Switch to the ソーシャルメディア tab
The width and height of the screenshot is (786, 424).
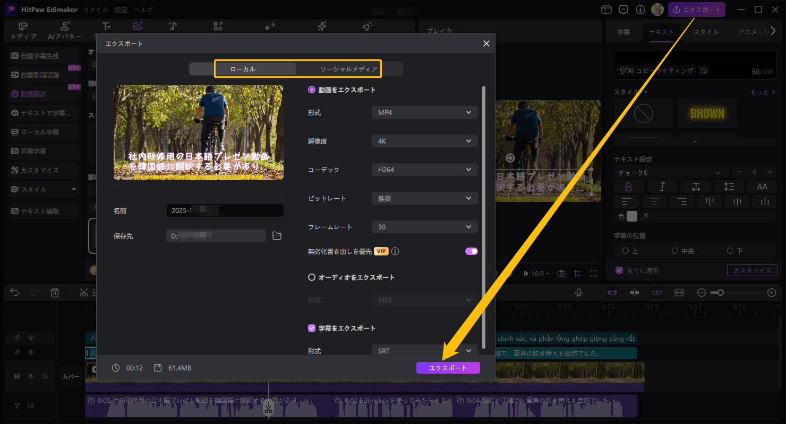tap(348, 69)
